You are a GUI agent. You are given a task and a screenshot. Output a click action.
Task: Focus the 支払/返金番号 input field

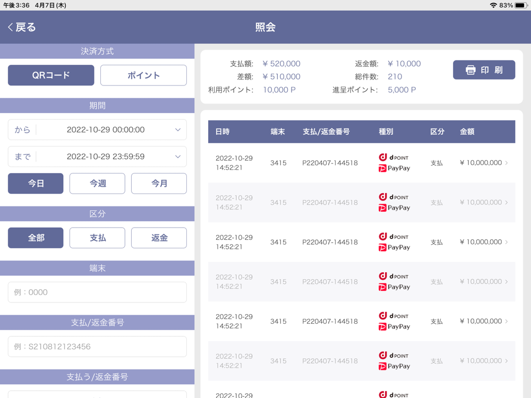[97, 347]
